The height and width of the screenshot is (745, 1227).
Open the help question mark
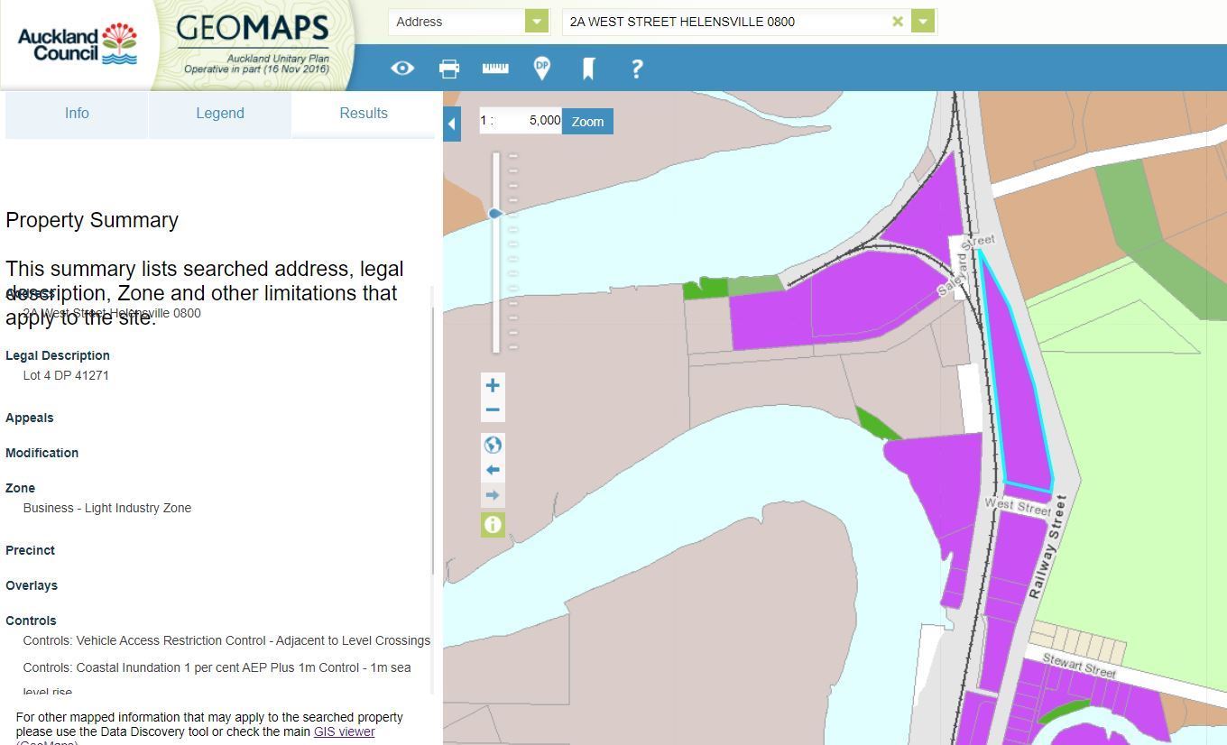tap(637, 69)
